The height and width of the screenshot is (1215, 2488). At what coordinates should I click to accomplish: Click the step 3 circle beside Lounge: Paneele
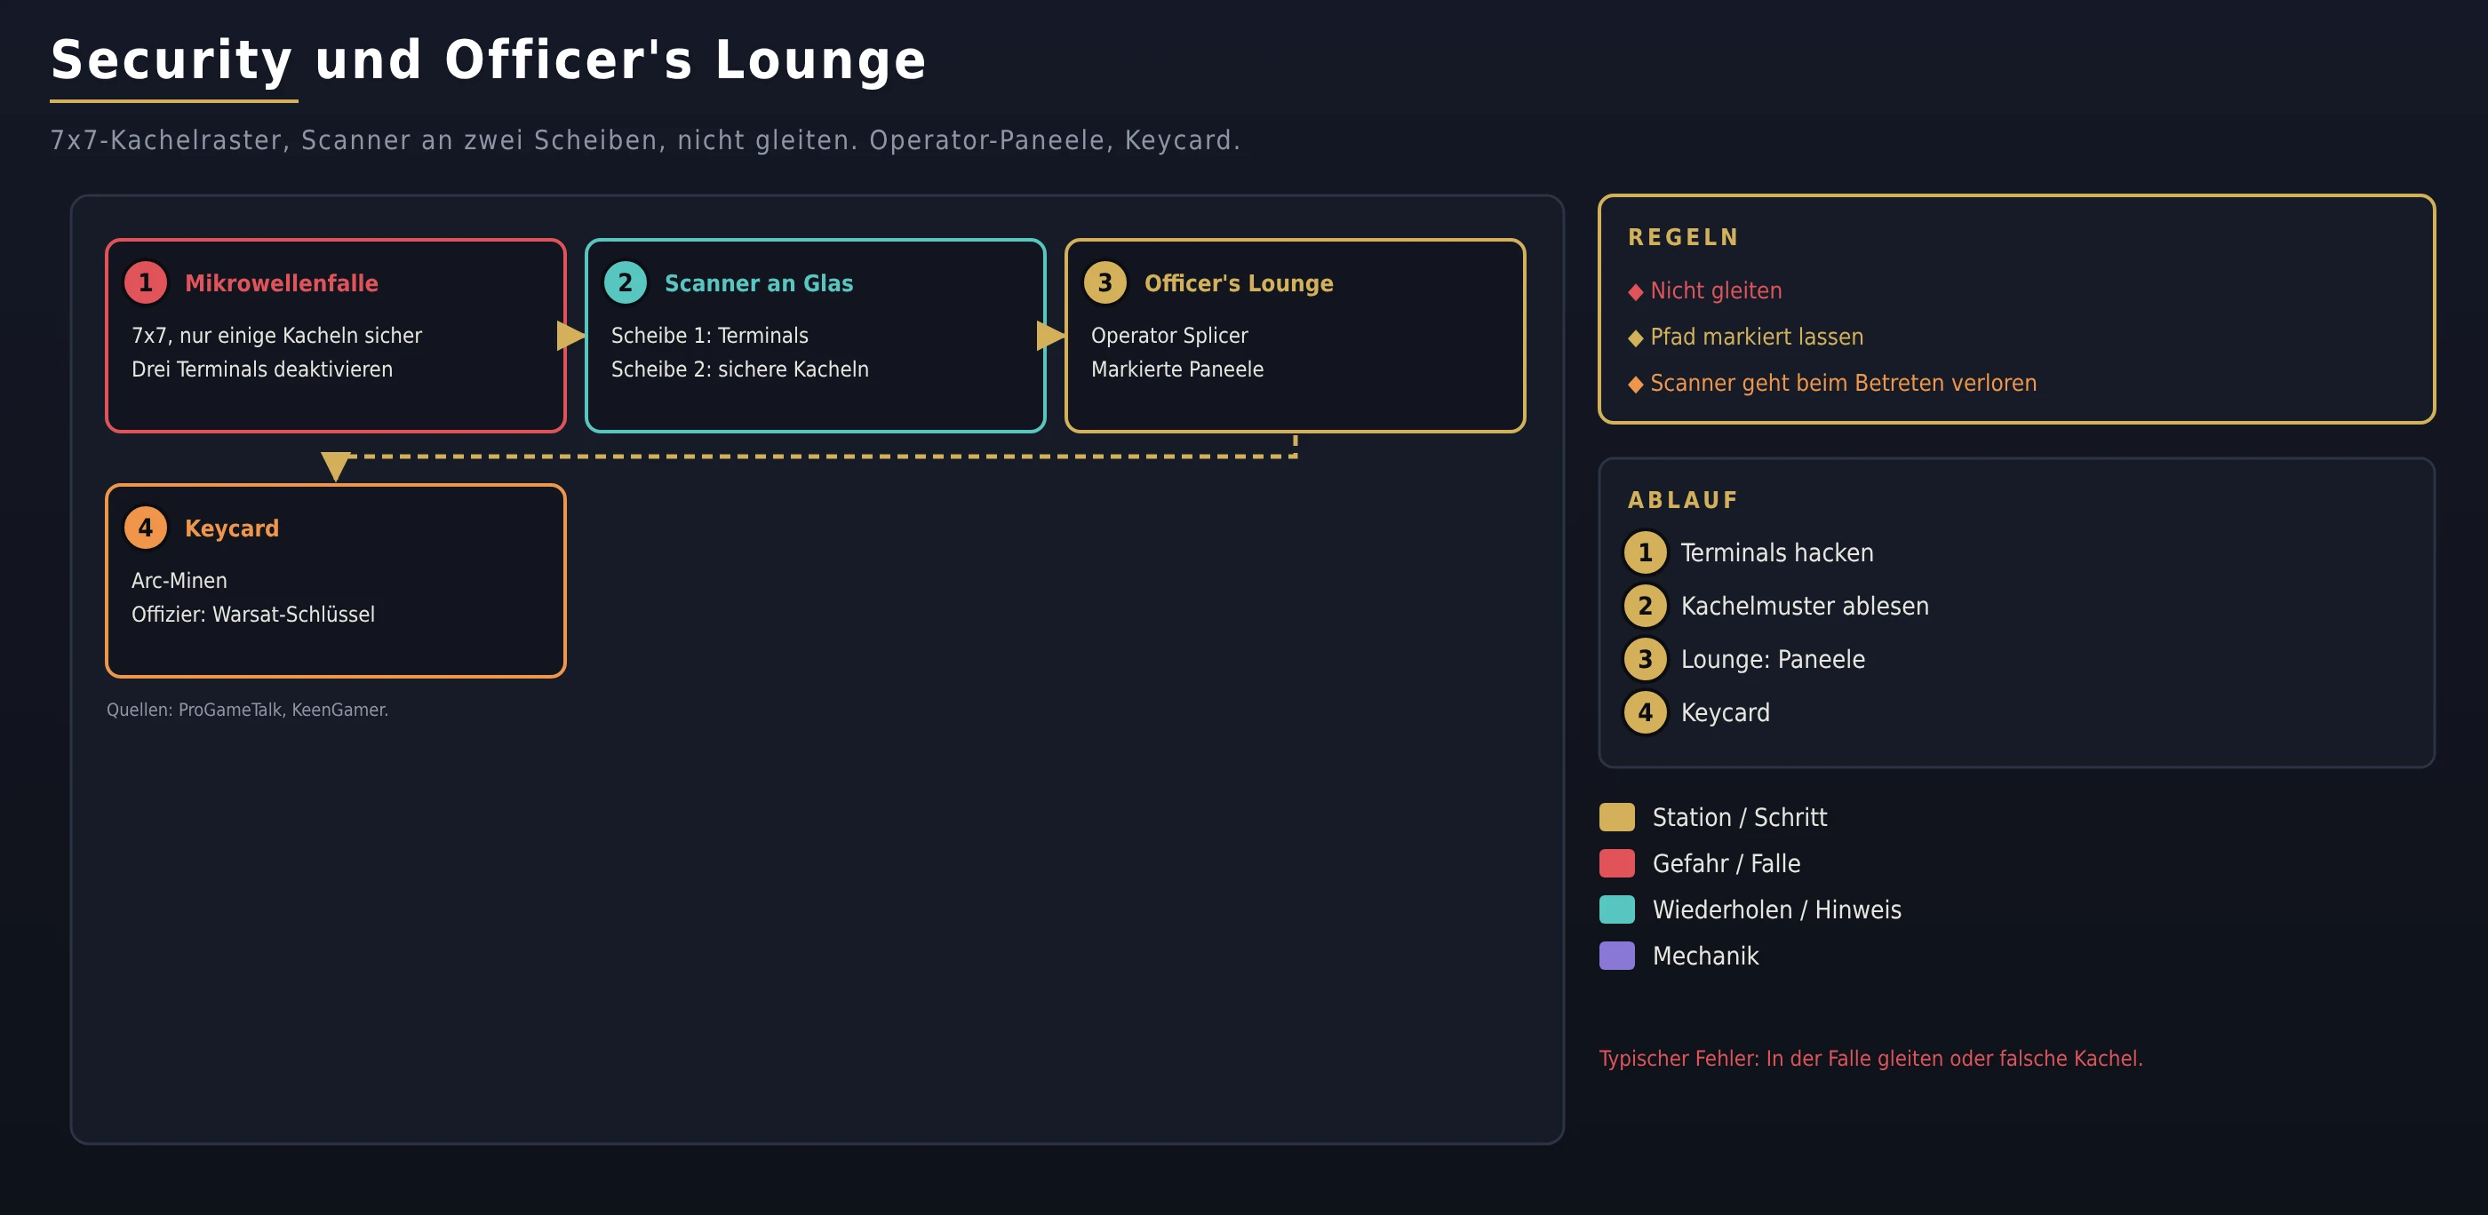coord(1645,659)
